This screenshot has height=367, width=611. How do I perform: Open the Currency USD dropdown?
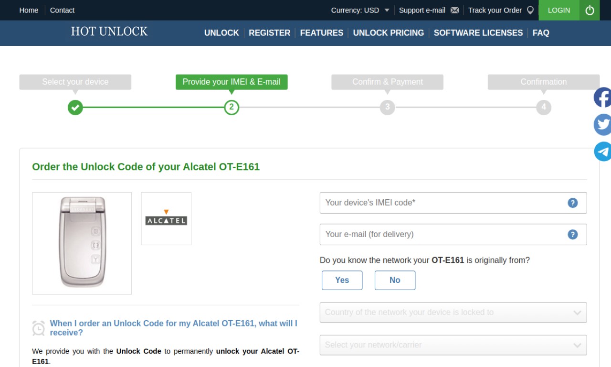coord(360,10)
